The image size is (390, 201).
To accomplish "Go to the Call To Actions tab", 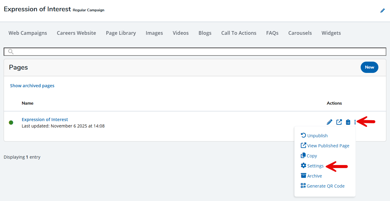I will coord(239,33).
